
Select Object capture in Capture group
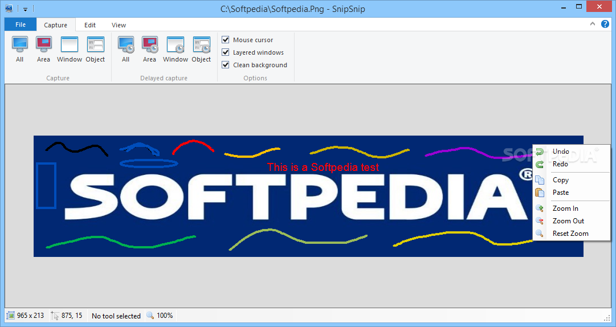(95, 49)
